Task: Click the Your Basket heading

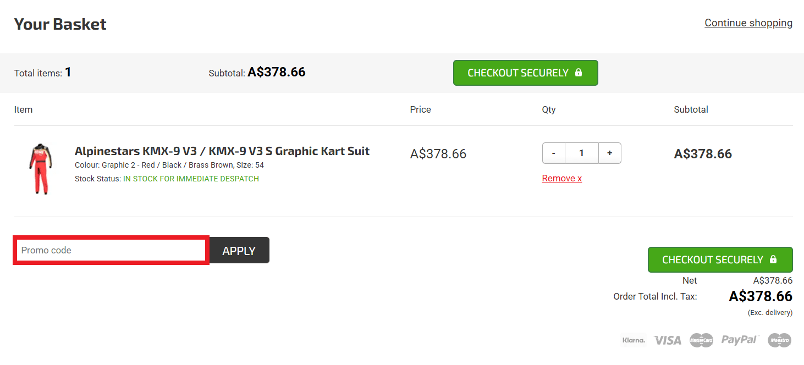Action: [x=60, y=24]
